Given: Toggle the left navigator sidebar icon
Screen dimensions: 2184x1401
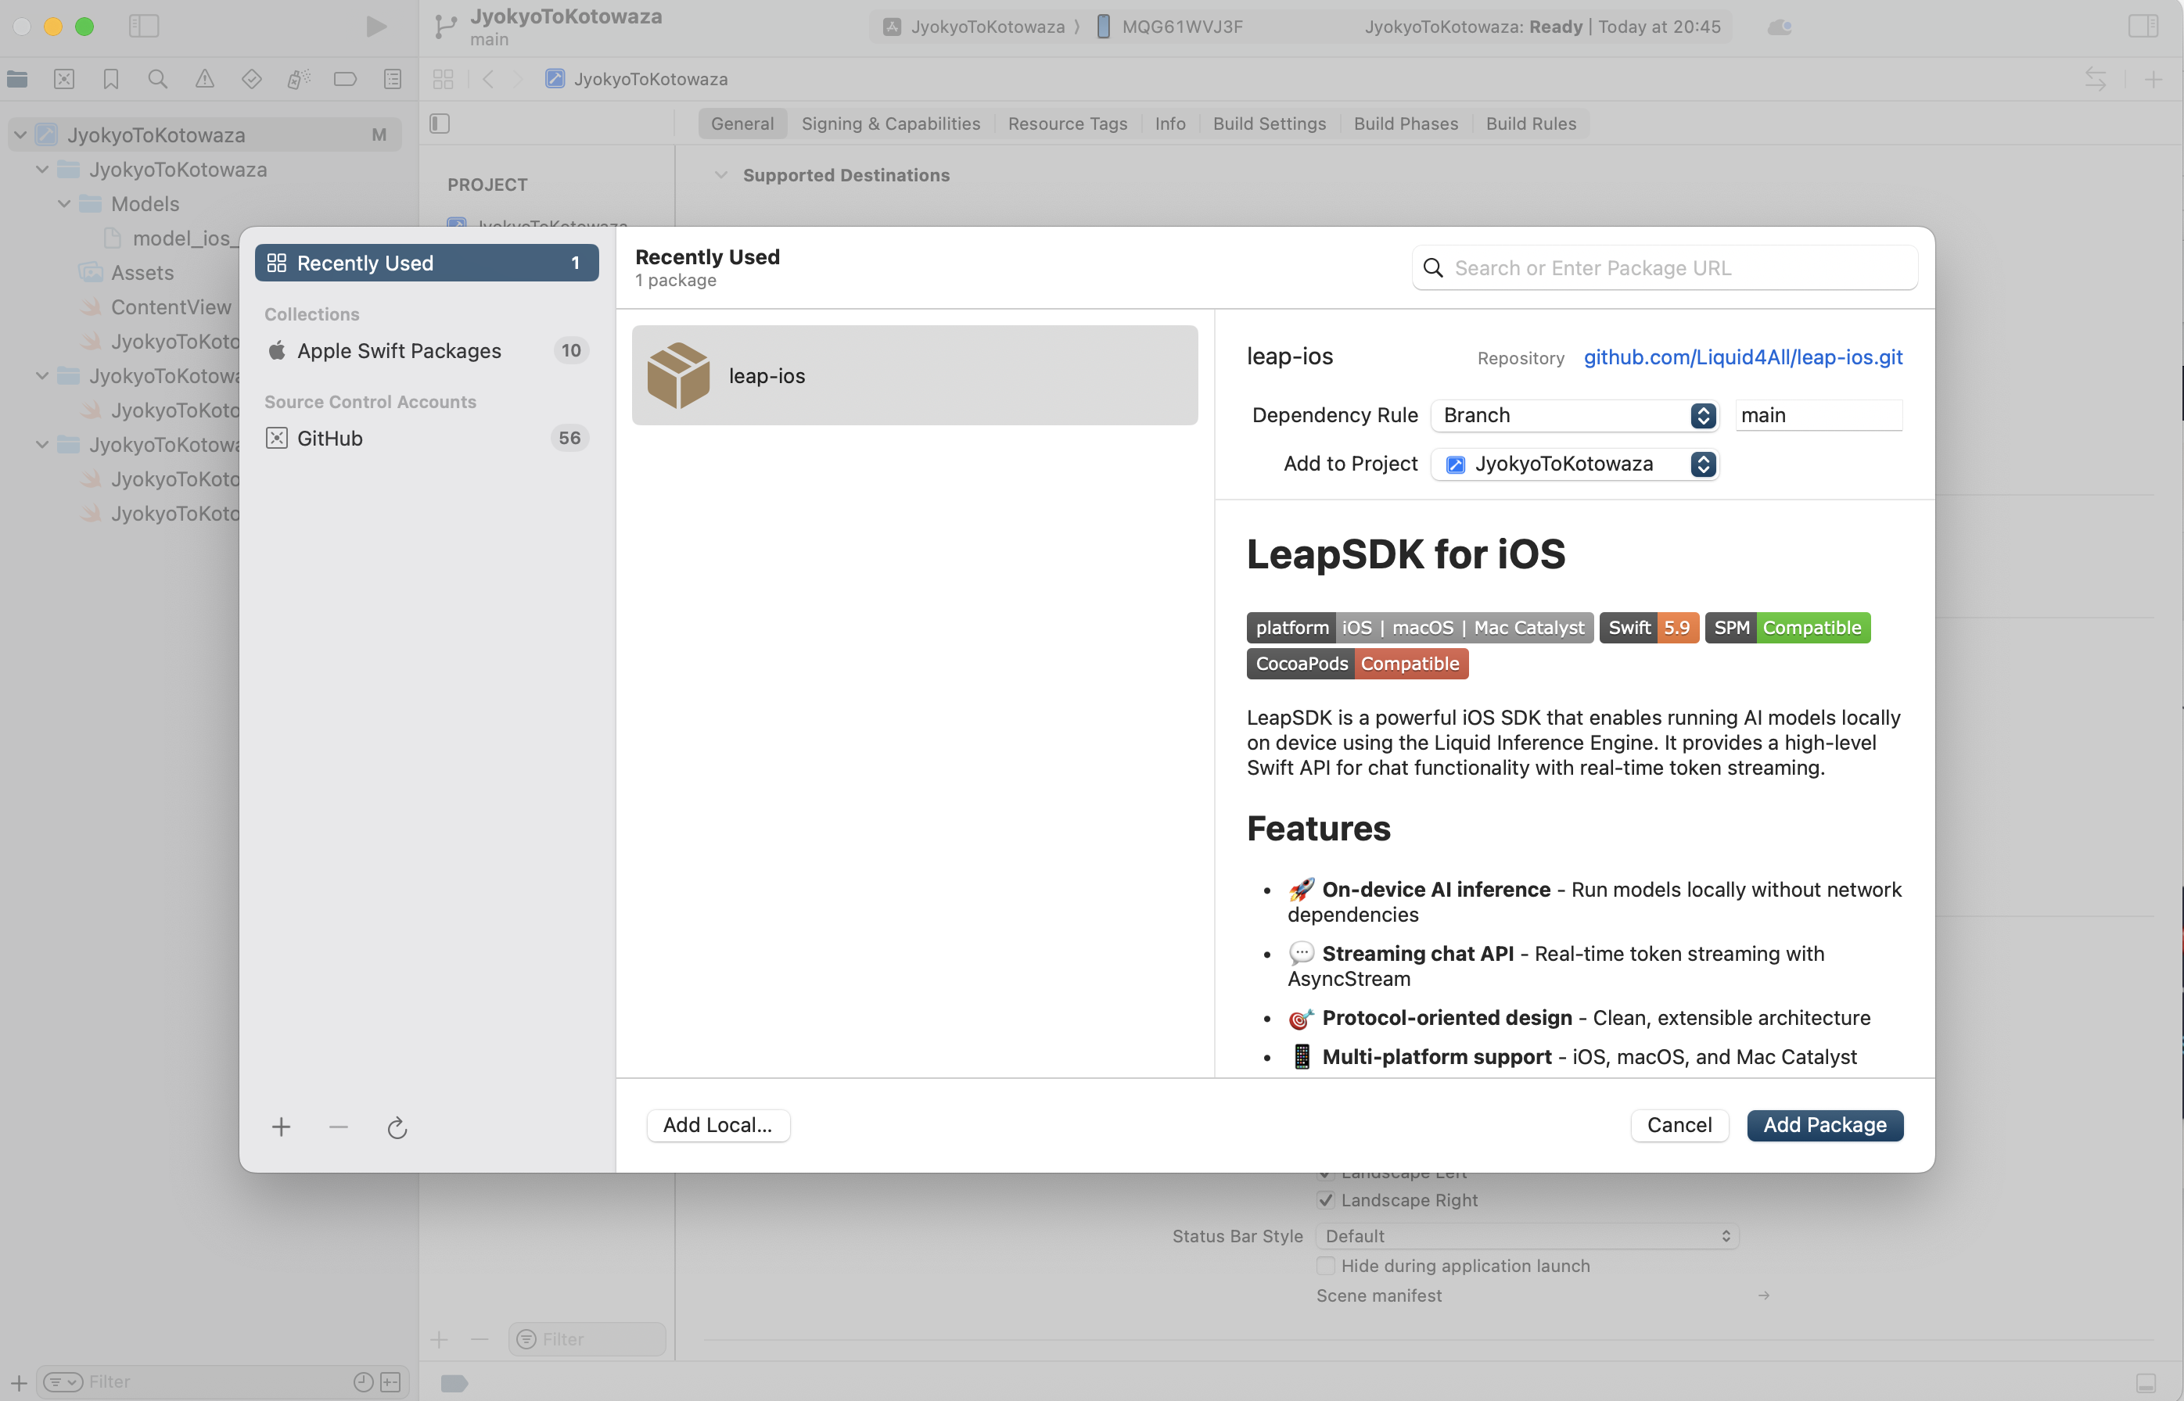Looking at the screenshot, I should [x=144, y=27].
